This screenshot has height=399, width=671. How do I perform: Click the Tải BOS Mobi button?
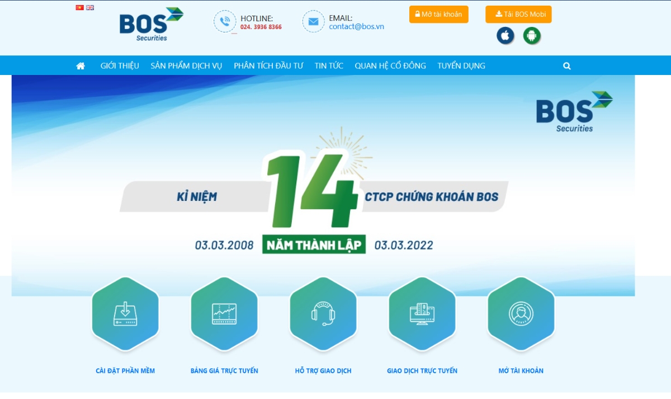(518, 15)
